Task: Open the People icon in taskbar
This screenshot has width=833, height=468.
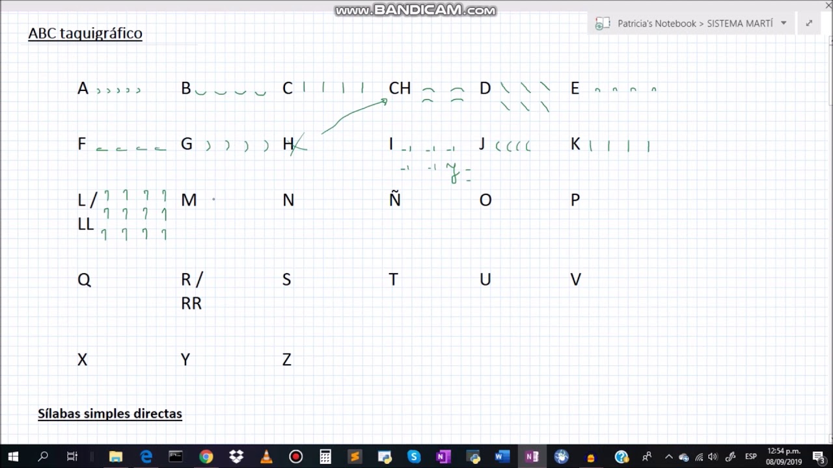Action: [x=647, y=457]
